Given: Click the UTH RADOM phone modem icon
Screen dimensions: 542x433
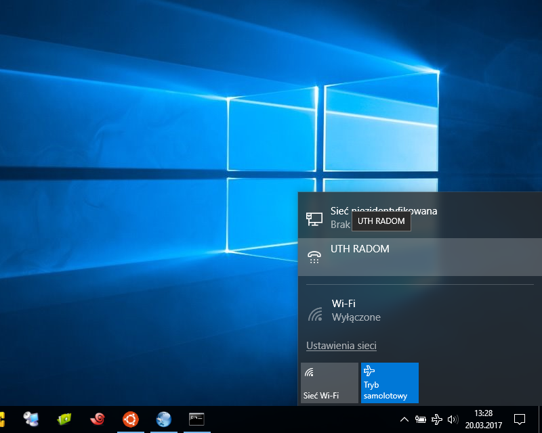Looking at the screenshot, I should (314, 256).
